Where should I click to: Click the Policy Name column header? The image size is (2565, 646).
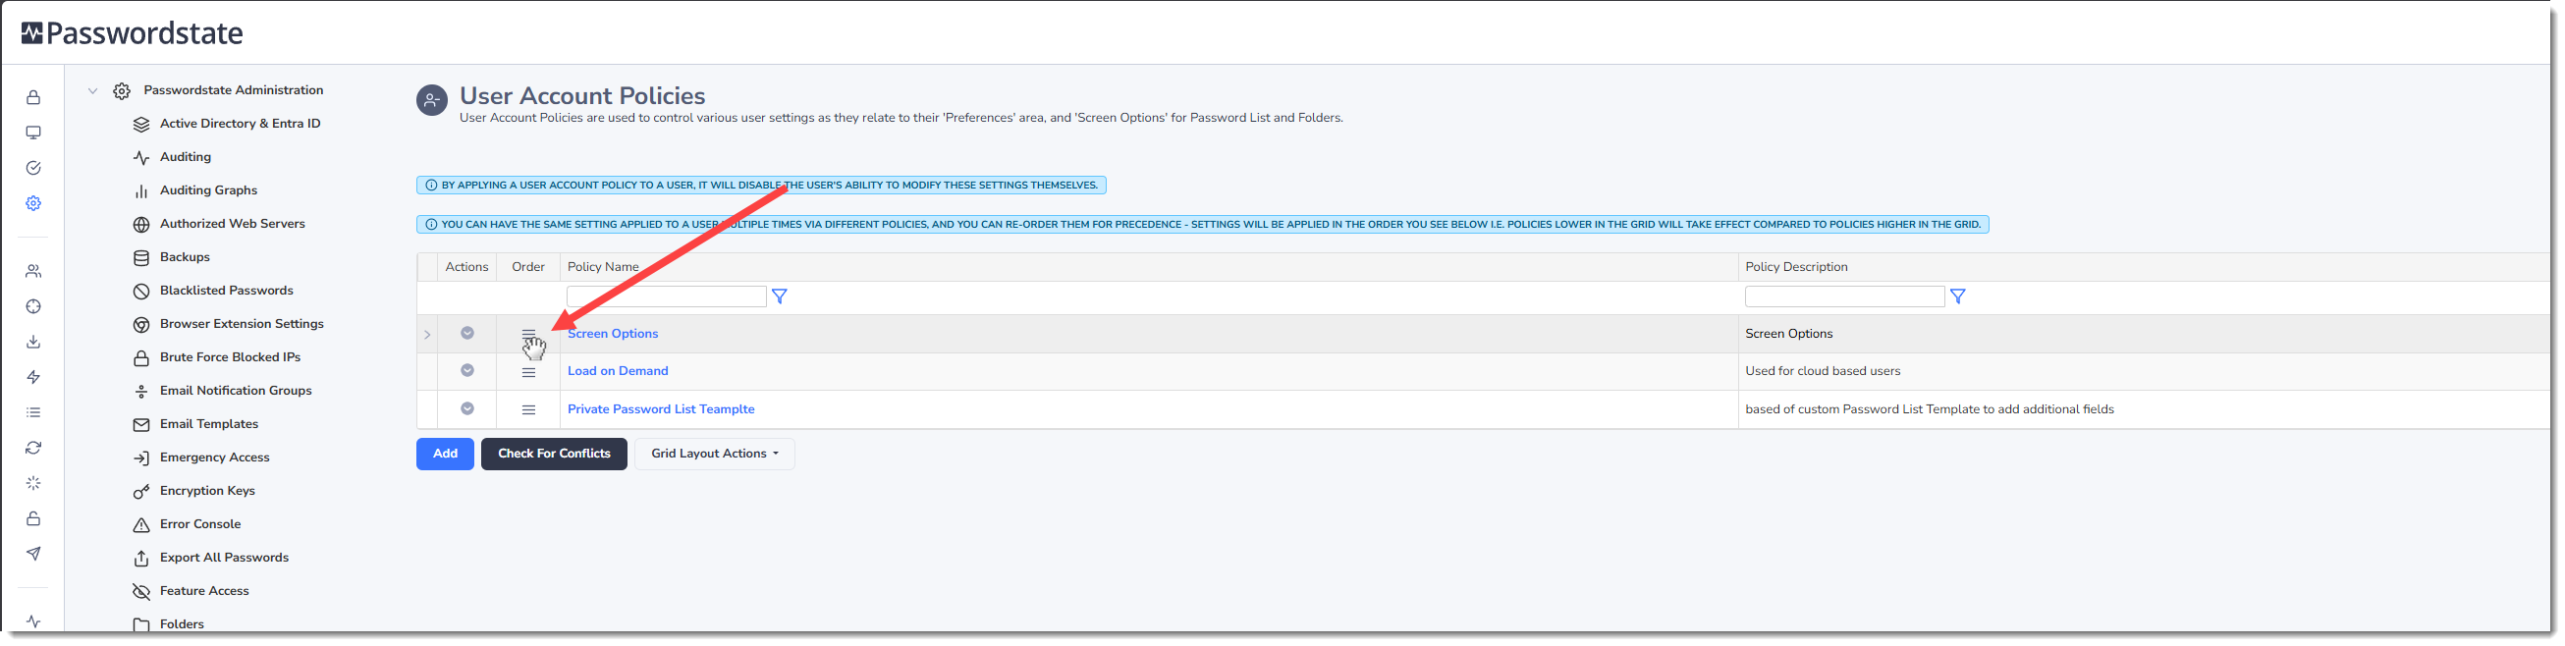point(602,267)
